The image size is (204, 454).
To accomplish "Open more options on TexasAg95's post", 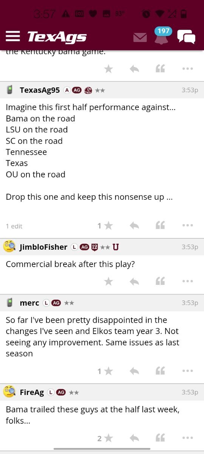I will (187, 225).
